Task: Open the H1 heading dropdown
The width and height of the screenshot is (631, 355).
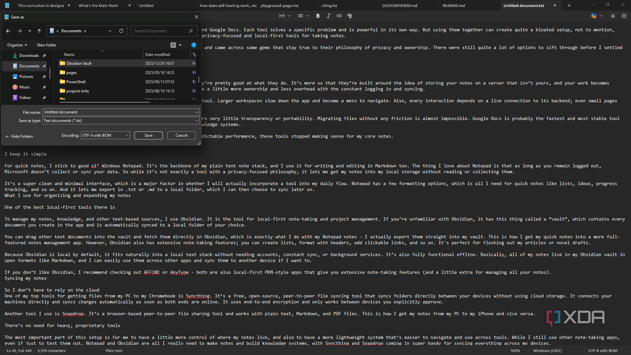Action: coord(285,16)
